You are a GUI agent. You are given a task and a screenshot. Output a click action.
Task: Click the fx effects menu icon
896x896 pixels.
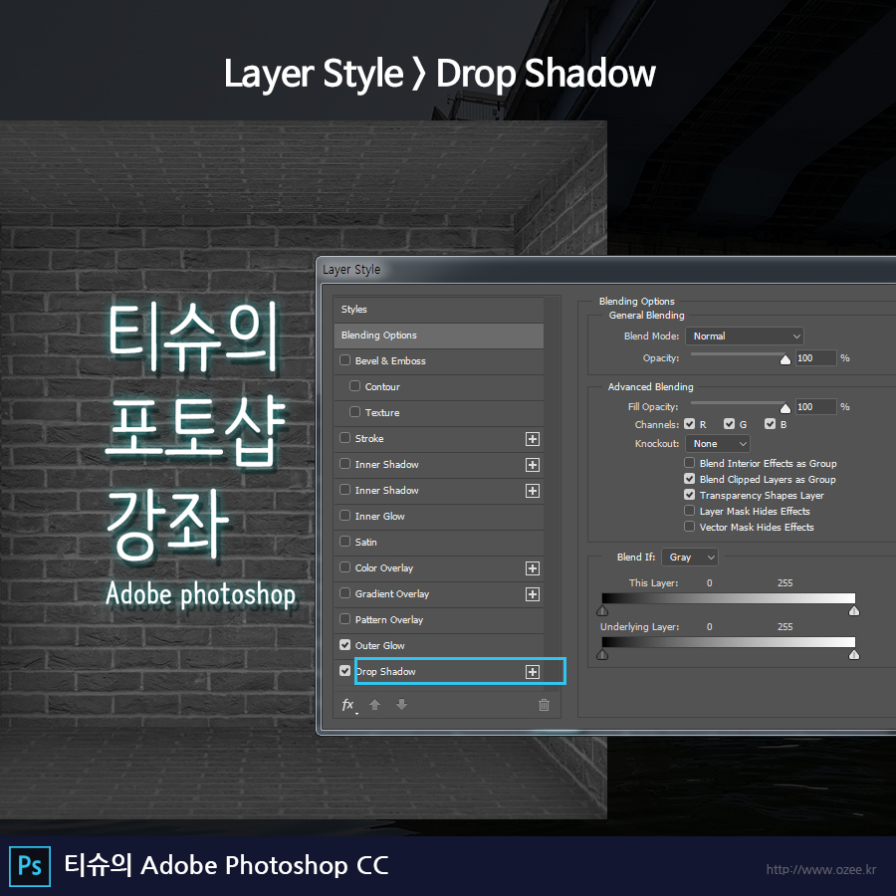tap(348, 705)
